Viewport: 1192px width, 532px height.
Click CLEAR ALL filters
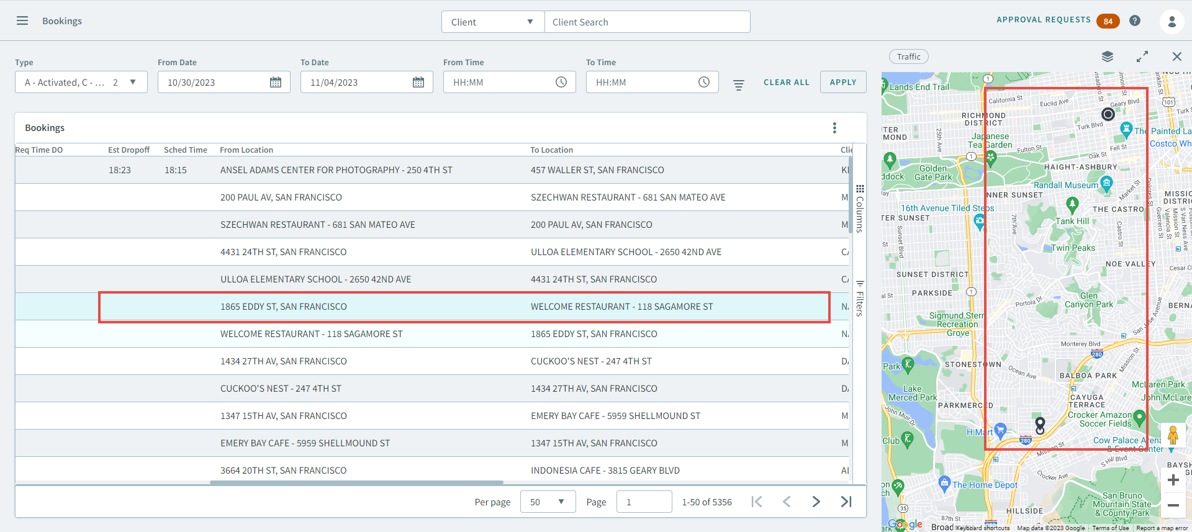(786, 83)
